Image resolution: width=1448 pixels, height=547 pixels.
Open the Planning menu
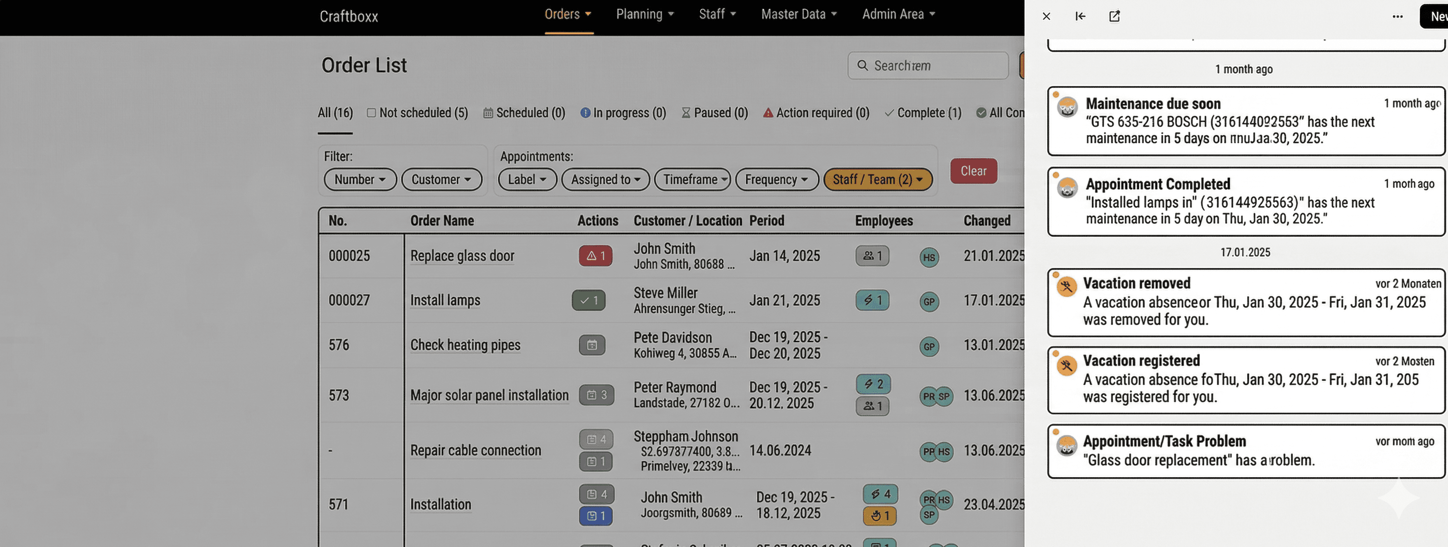coord(644,14)
